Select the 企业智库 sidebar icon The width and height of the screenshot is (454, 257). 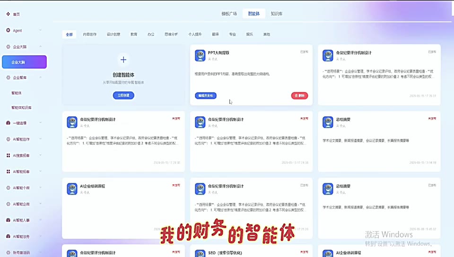pos(8,77)
